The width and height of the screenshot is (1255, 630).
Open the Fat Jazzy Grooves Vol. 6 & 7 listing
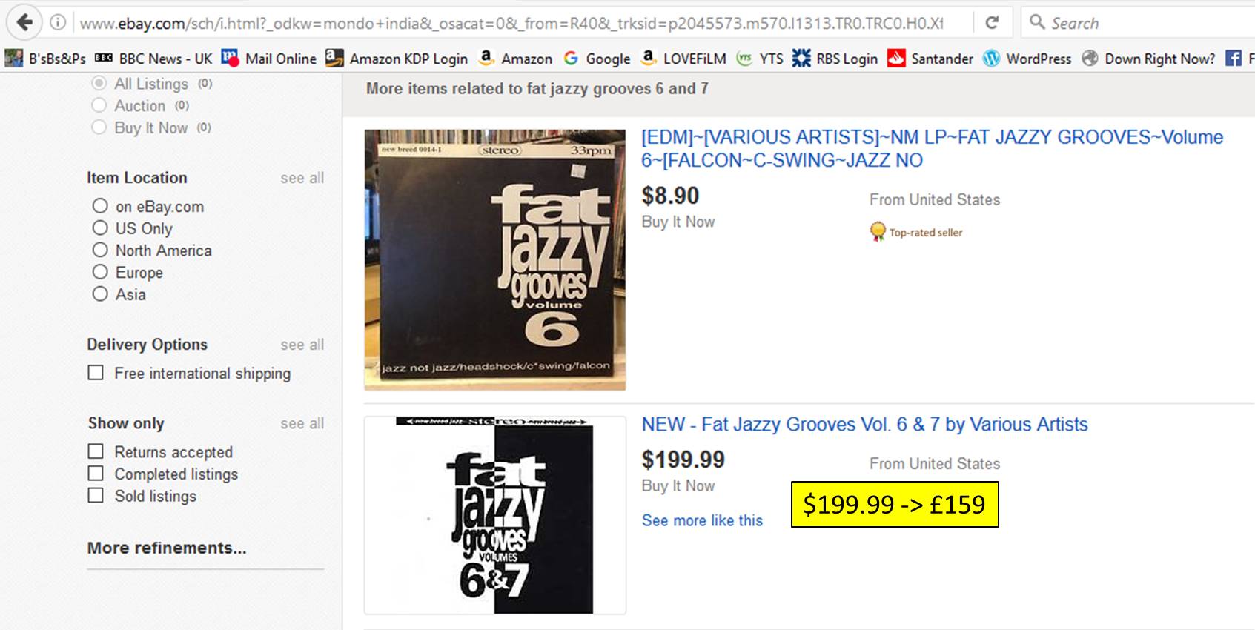[x=864, y=424]
